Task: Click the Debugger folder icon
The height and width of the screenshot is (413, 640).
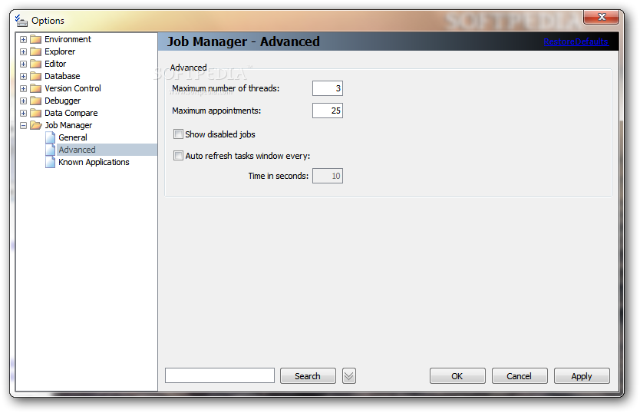Action: (36, 101)
